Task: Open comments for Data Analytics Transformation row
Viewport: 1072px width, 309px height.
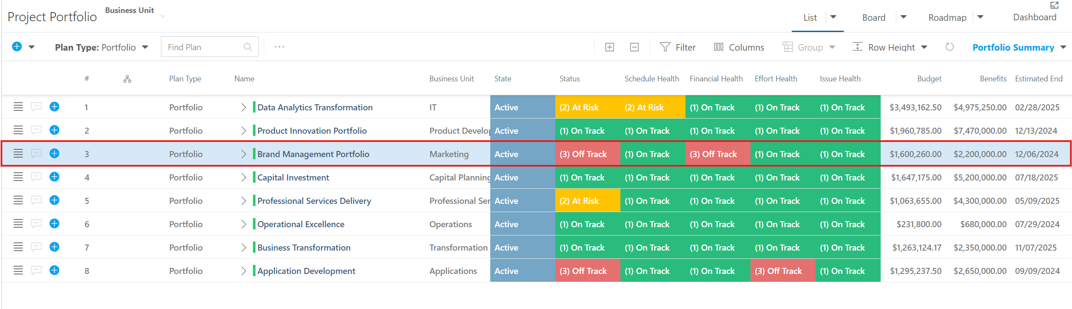Action: (36, 106)
